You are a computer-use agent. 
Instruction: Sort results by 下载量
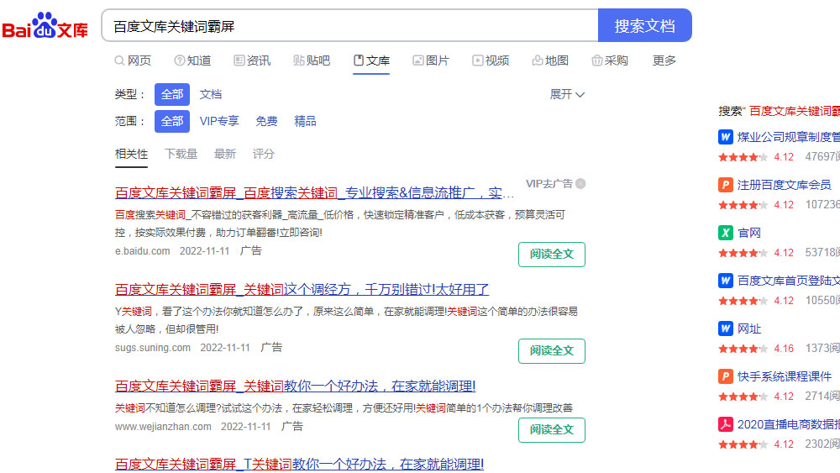click(181, 155)
